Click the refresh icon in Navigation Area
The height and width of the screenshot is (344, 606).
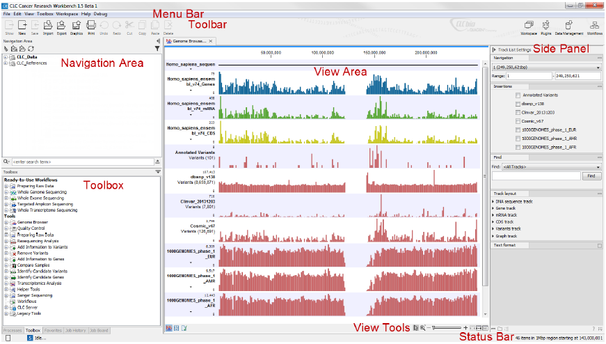[x=31, y=49]
